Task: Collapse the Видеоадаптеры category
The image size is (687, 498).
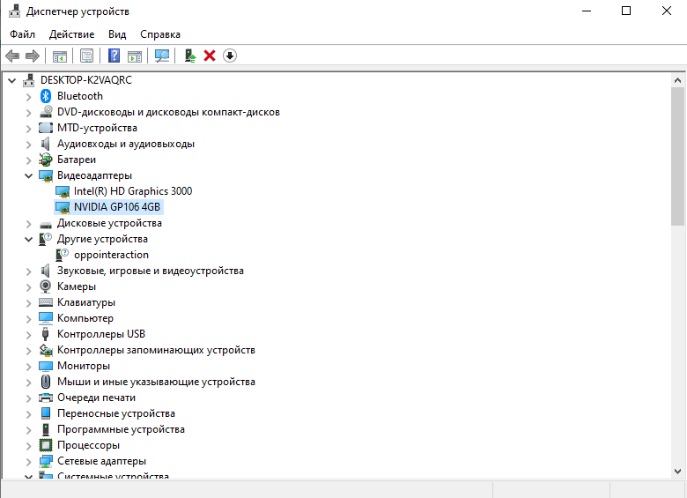Action: 28,175
